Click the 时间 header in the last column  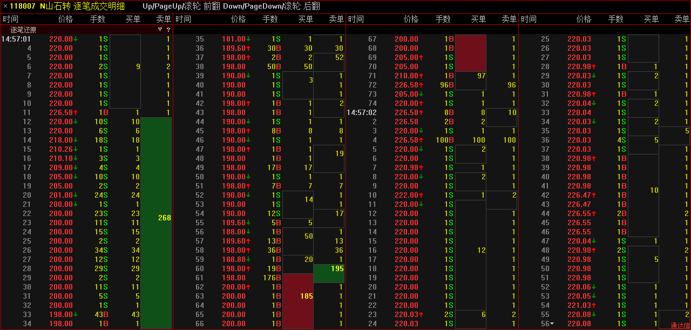[x=529, y=19]
